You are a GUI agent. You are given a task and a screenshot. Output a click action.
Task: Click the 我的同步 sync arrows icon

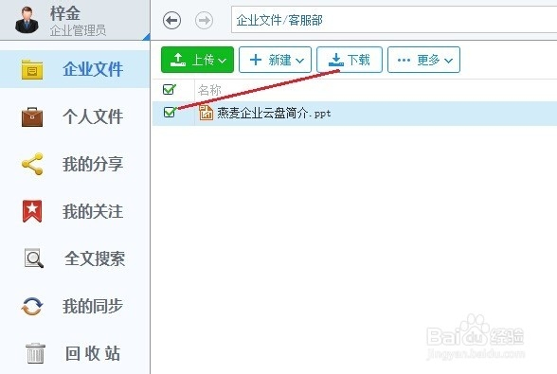[x=32, y=306]
